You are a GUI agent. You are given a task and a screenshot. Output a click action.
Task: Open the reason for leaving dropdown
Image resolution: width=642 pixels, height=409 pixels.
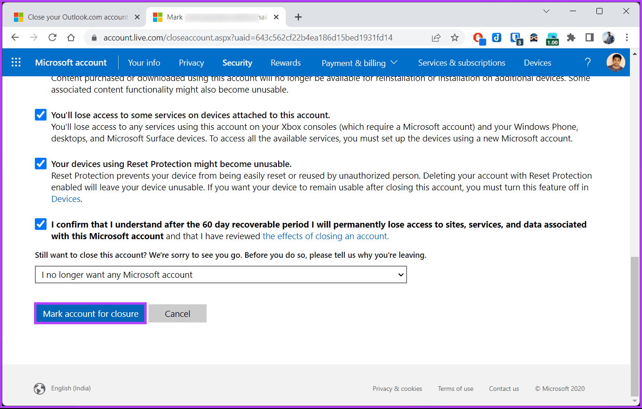click(x=221, y=275)
